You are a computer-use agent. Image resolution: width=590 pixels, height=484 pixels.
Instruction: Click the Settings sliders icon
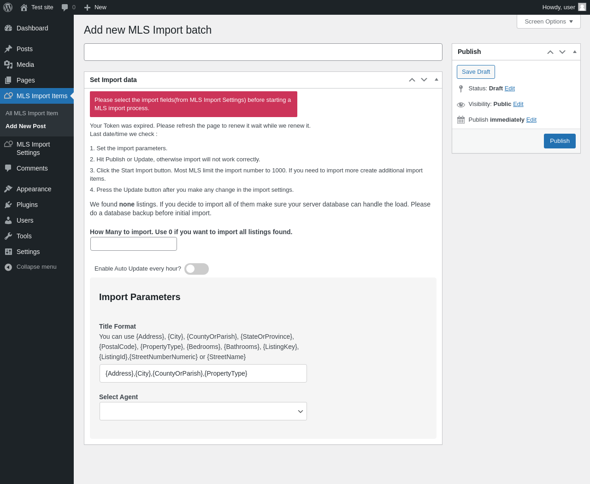[x=8, y=252]
